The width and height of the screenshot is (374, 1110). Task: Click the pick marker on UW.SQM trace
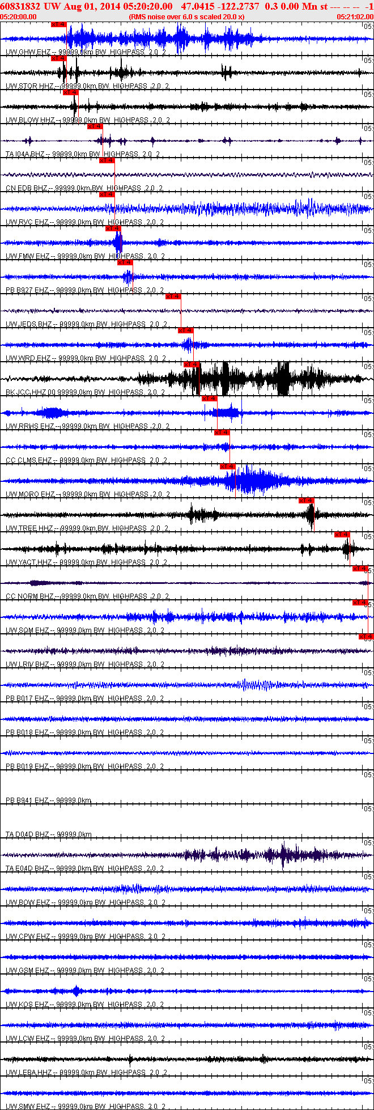coord(360,603)
